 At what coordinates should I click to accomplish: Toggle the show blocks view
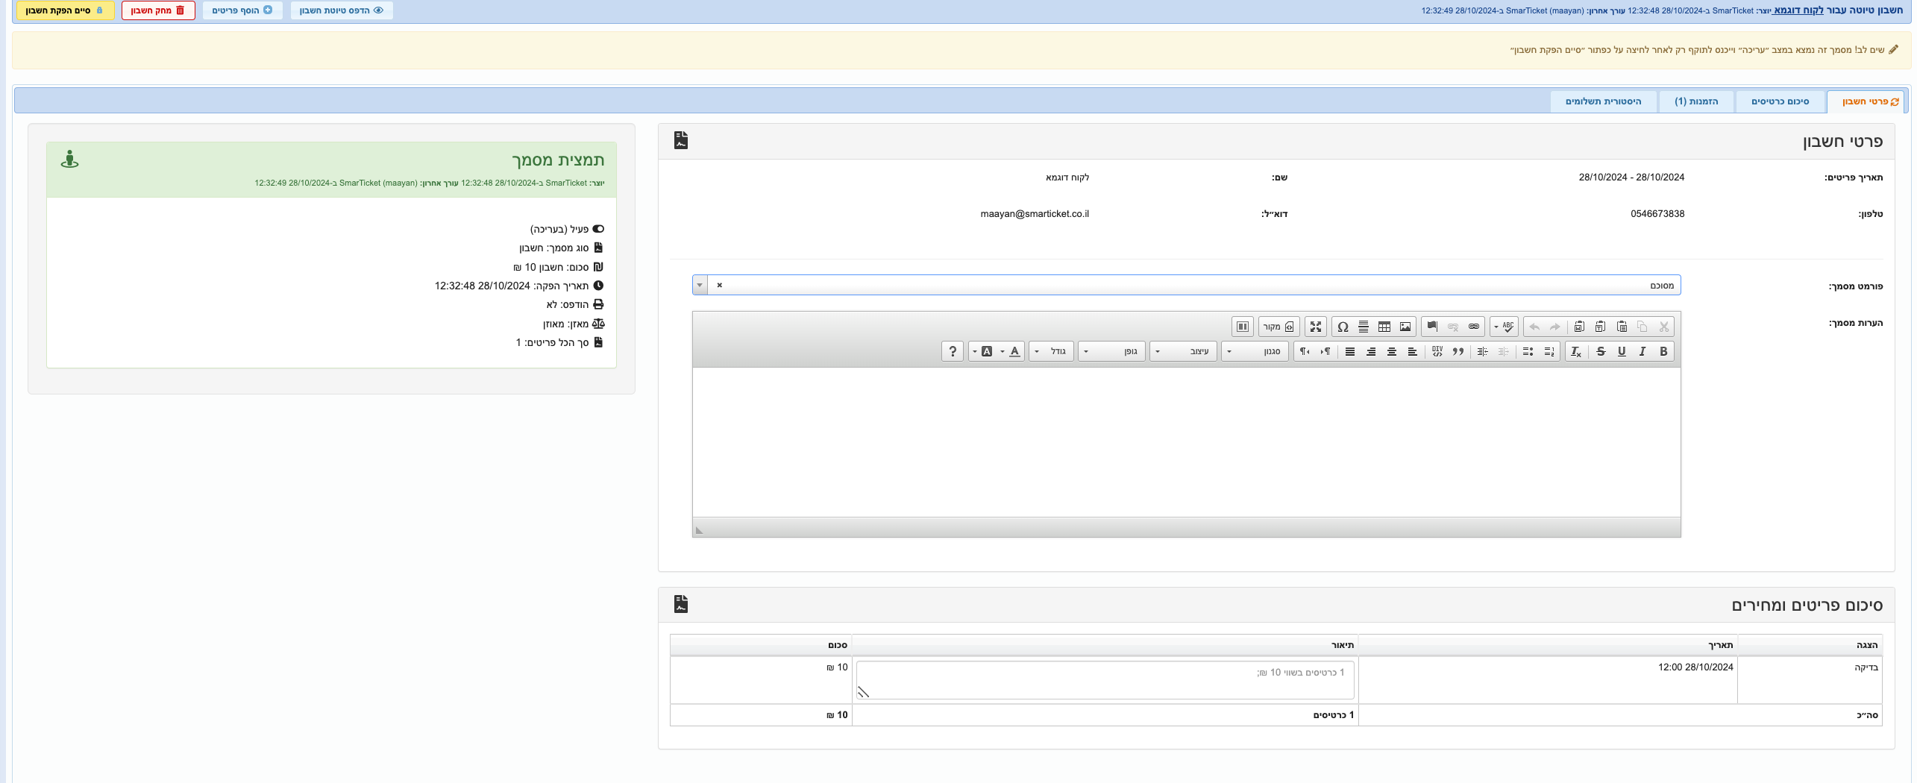tap(1243, 327)
